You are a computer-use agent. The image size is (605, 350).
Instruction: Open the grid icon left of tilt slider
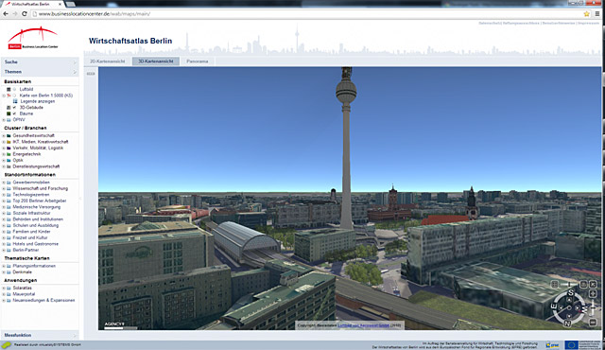[555, 284]
